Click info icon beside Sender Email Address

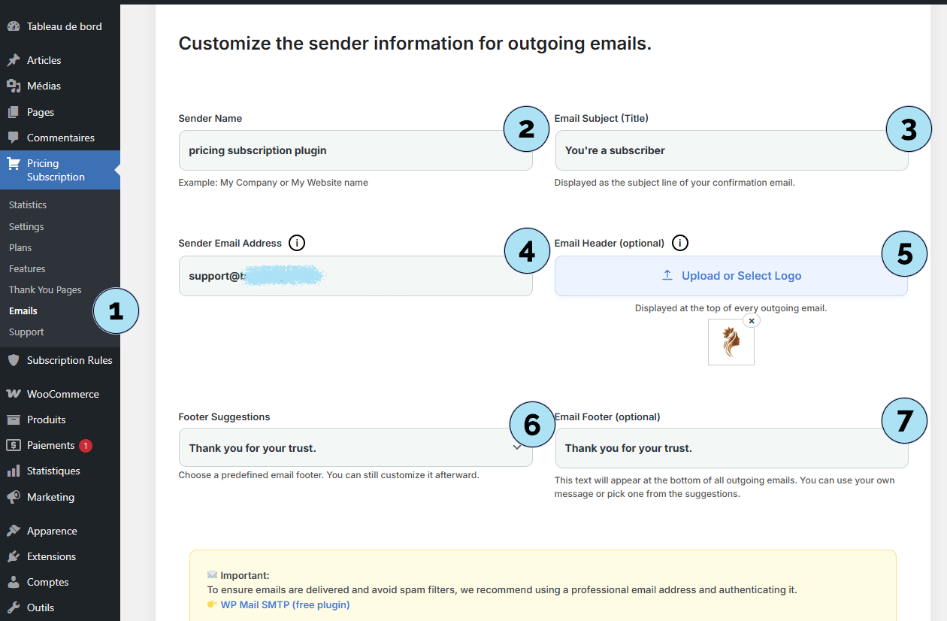297,243
